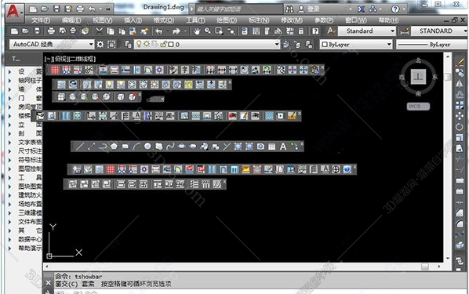Select the Multiline Text A tool
Screen dimensions: 469x294
pos(282,147)
